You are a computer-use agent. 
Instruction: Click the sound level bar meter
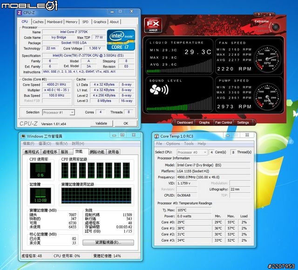pos(179,104)
